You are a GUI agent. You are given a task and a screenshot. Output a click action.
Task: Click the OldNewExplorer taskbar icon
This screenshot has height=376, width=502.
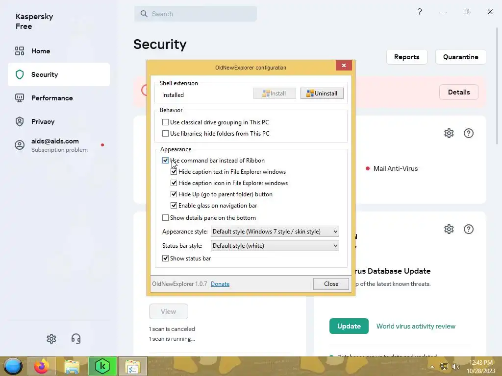133,366
